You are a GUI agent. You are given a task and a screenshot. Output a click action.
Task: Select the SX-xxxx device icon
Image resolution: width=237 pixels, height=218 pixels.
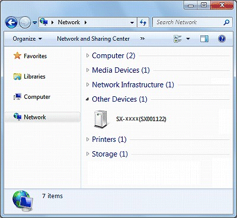click(x=101, y=119)
